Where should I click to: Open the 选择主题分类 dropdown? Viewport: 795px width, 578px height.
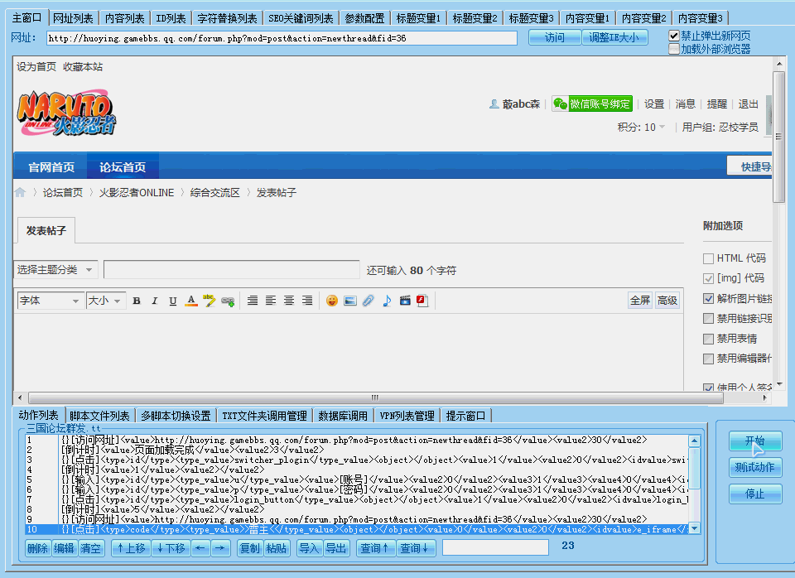[55, 270]
